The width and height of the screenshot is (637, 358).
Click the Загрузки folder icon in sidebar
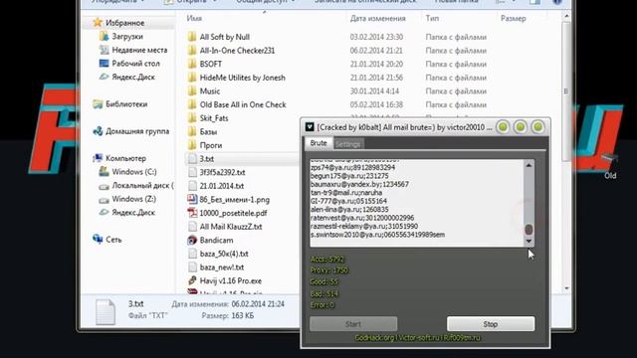point(104,36)
